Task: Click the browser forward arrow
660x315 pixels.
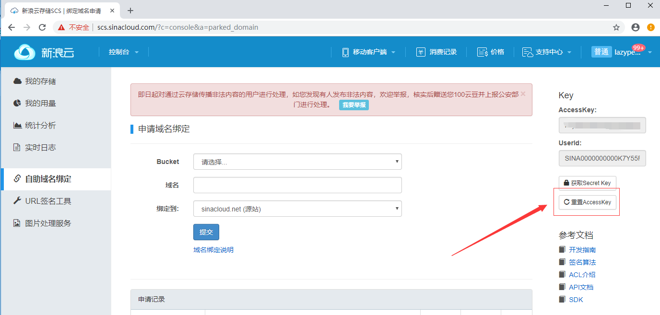Action: click(27, 27)
